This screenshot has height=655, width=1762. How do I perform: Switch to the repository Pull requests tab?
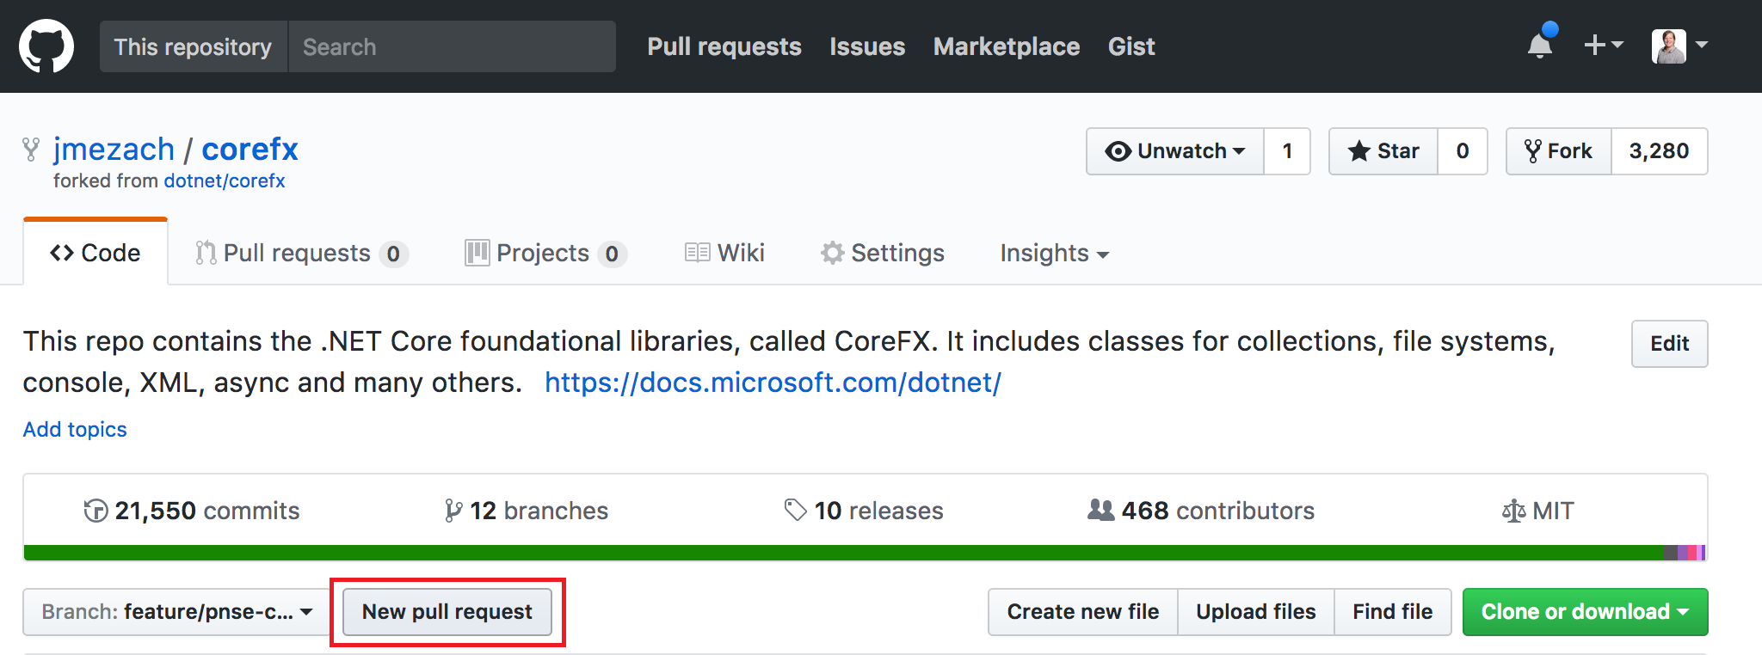tap(301, 253)
